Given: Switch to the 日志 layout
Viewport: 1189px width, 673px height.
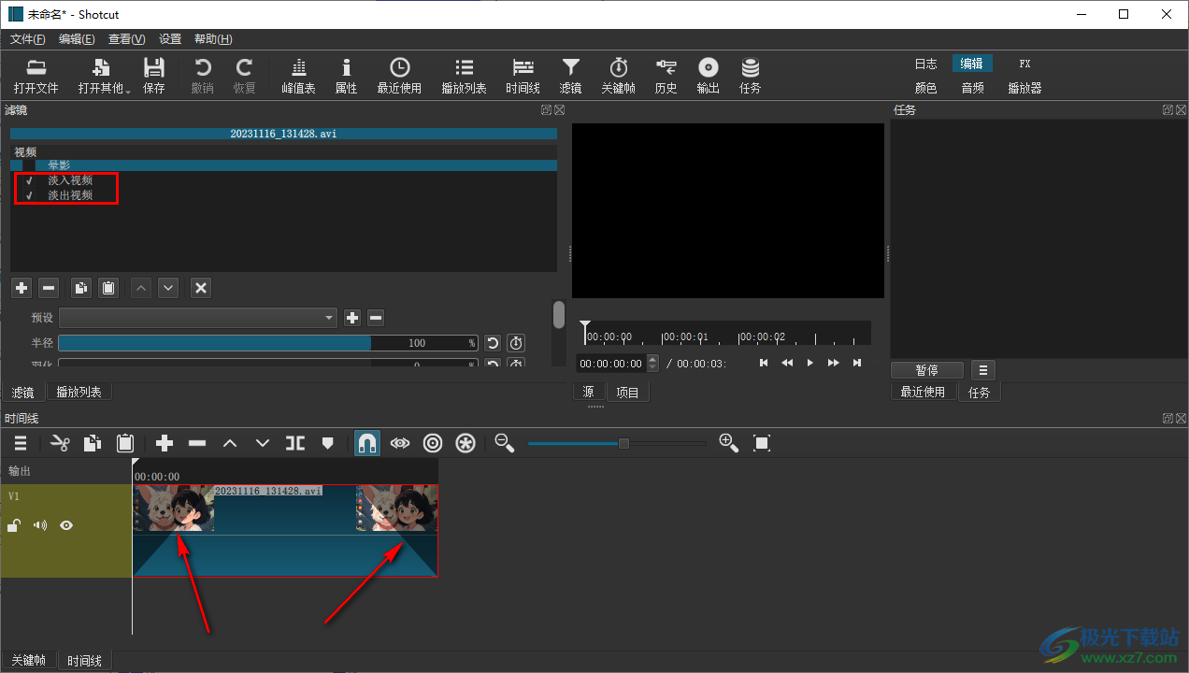Looking at the screenshot, I should [x=925, y=64].
